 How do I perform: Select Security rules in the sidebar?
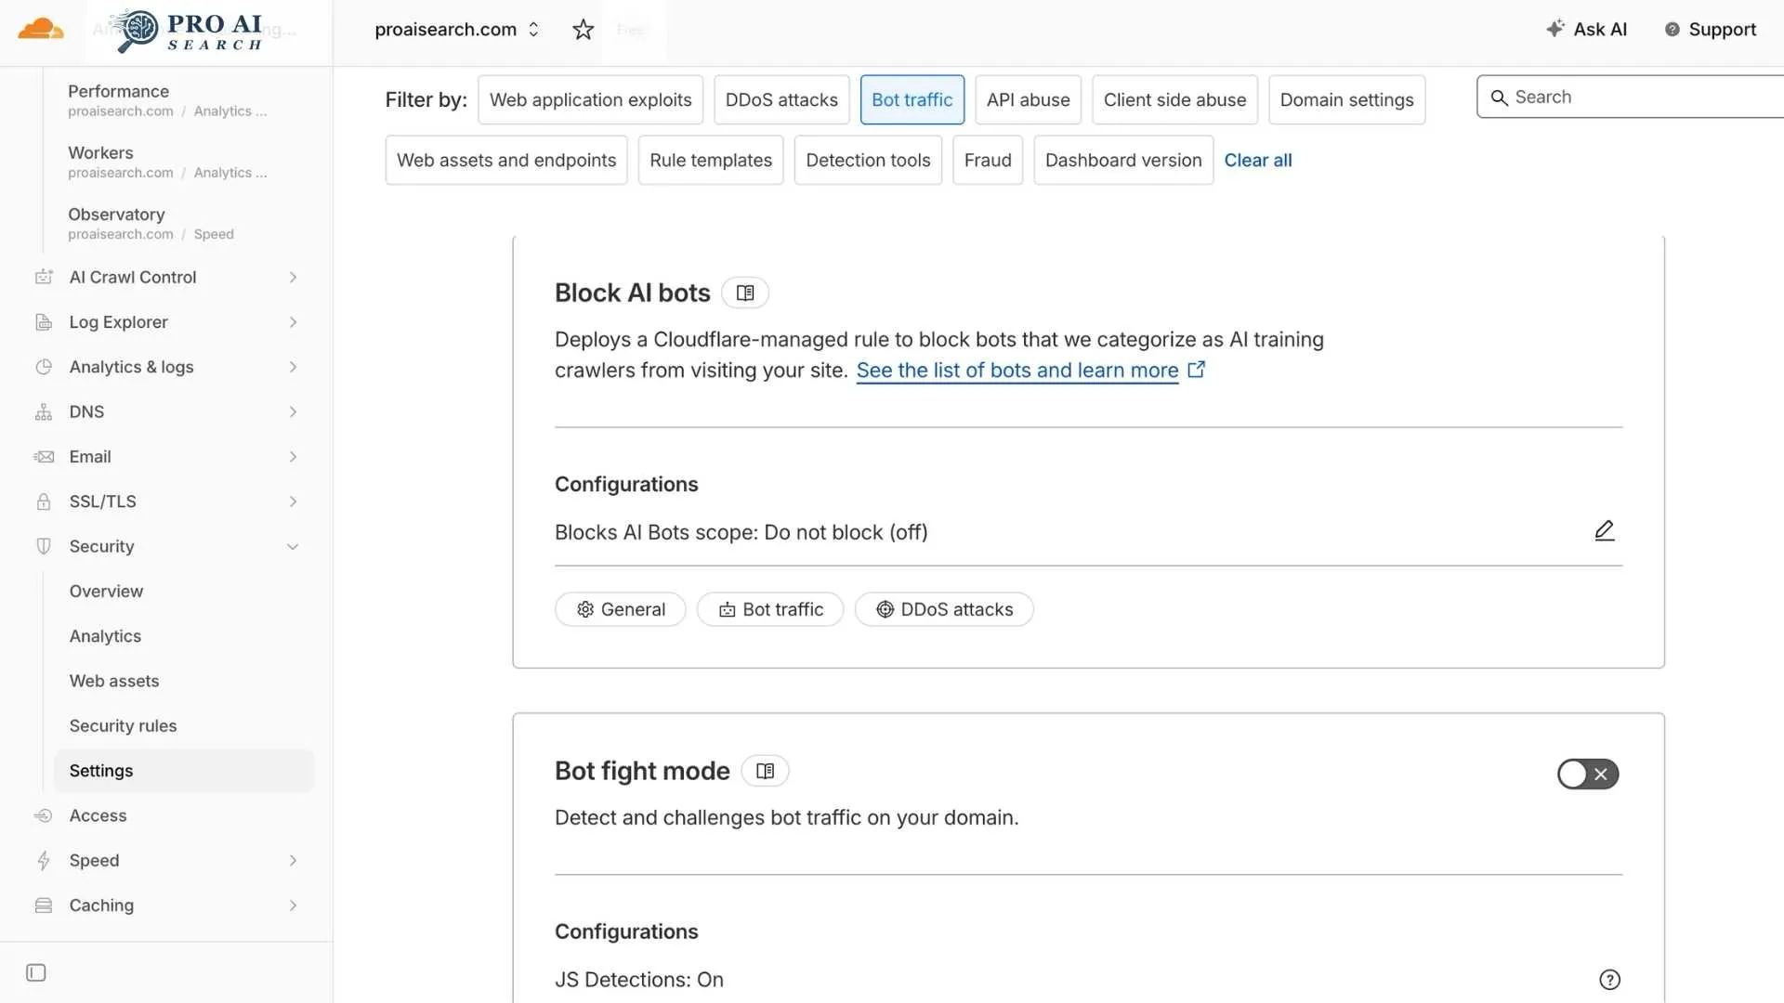[x=123, y=725]
